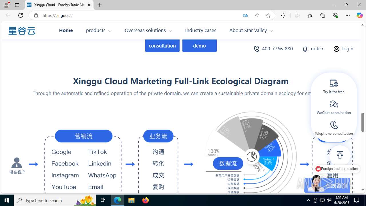Open the browser Extensions icon
366x206 pixels.
[283, 15]
